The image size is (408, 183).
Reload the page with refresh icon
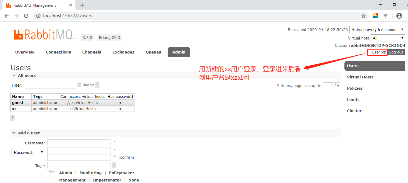coord(26,16)
